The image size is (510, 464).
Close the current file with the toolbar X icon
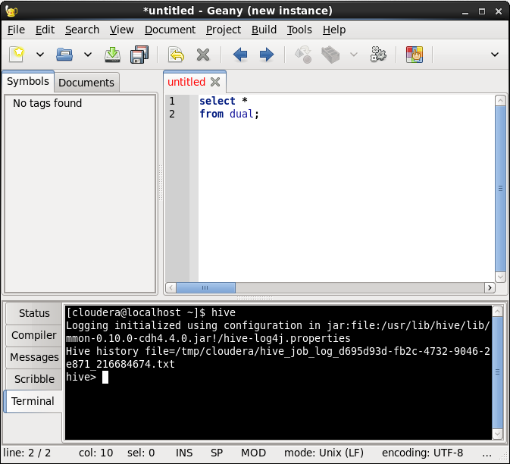[x=203, y=55]
